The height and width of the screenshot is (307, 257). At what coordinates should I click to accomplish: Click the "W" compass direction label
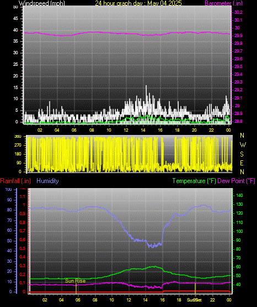pos(243,145)
